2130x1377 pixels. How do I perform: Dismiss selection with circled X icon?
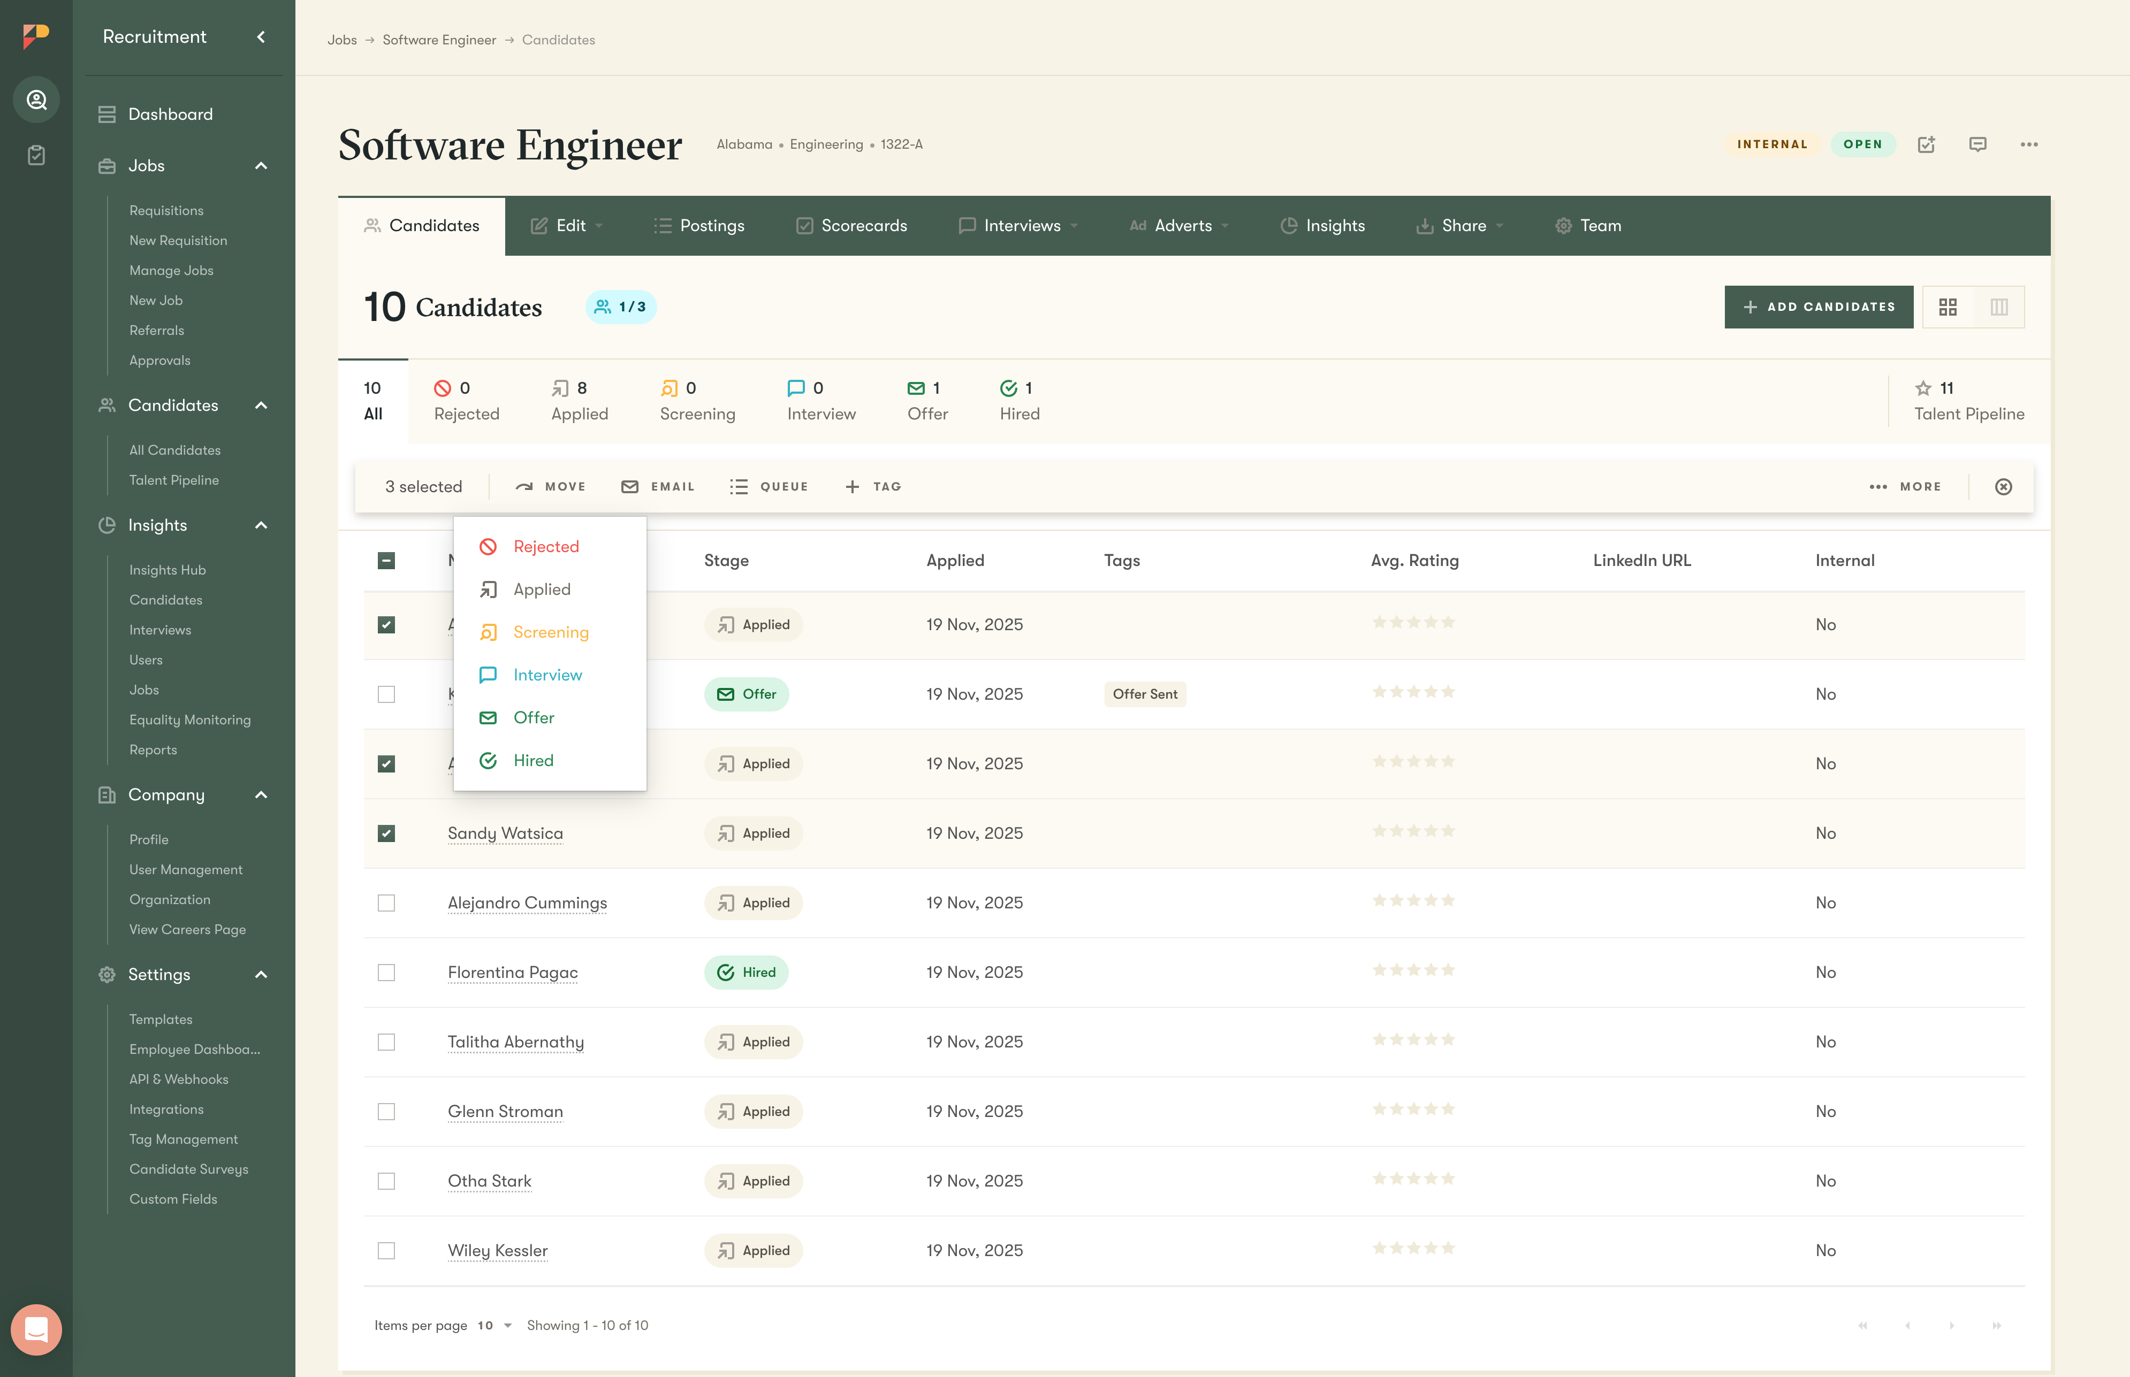coord(2003,486)
